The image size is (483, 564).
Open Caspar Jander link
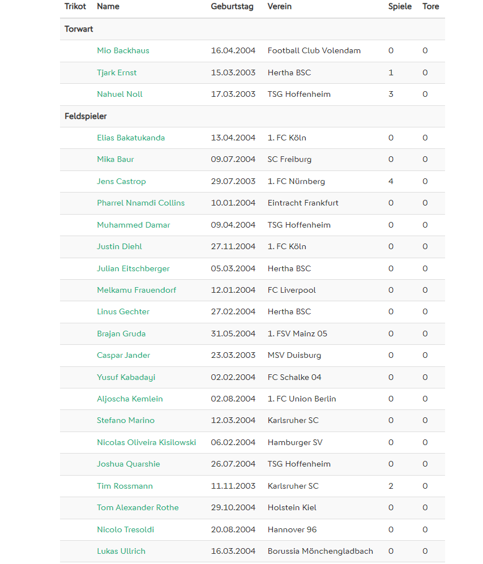pos(123,356)
